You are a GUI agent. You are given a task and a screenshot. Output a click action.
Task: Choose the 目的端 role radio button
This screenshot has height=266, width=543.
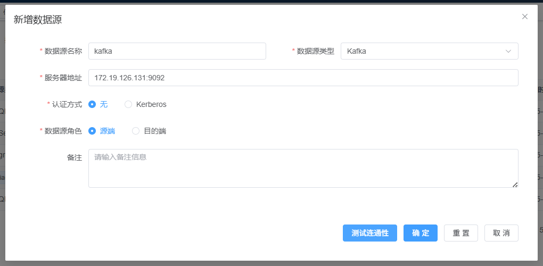tap(136, 131)
